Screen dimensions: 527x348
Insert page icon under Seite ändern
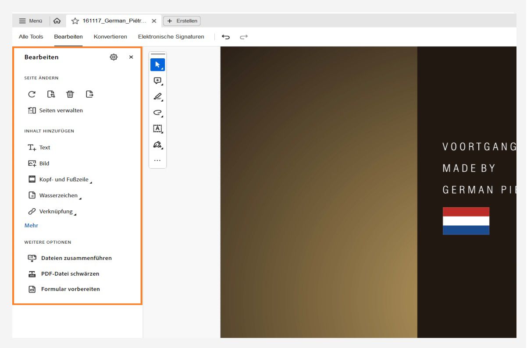(x=51, y=94)
